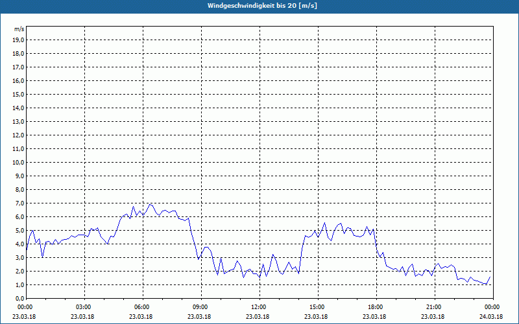Select the '23.03.18' date below '12:00'
Image resolution: width=519 pixels, height=324 pixels.
click(x=258, y=317)
